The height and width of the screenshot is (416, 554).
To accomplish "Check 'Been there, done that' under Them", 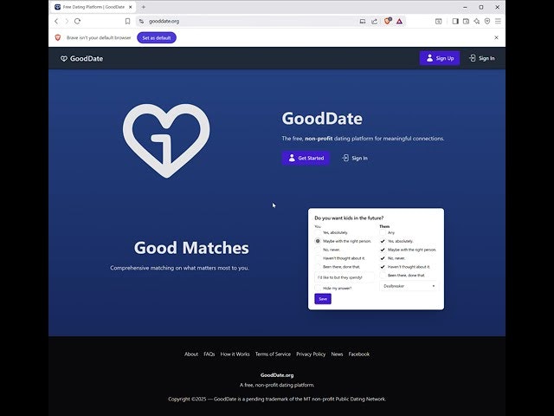I will pyautogui.click(x=383, y=276).
